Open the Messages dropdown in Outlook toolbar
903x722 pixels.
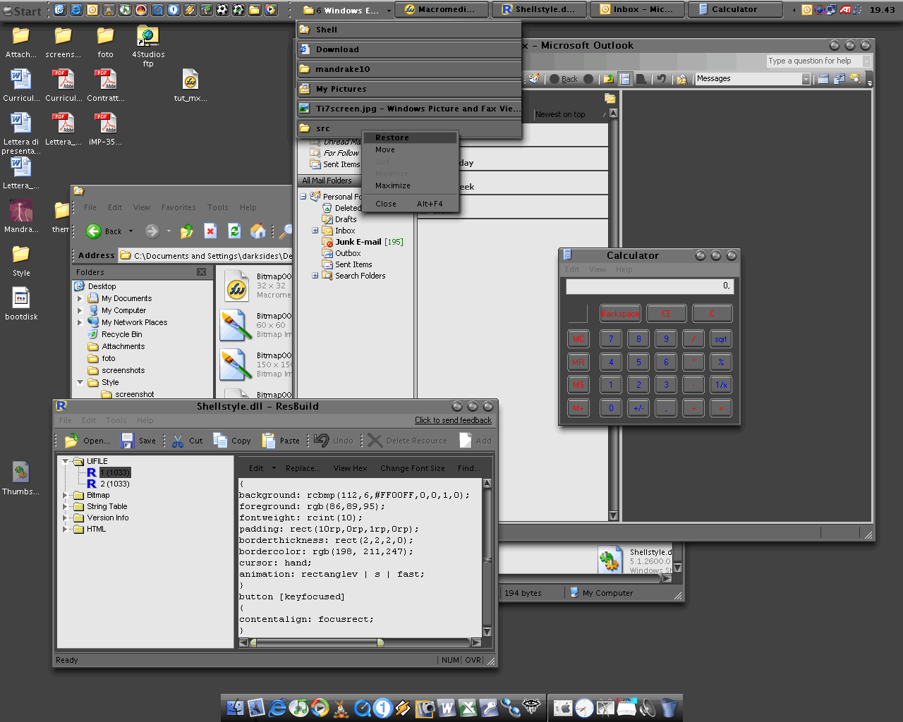806,79
